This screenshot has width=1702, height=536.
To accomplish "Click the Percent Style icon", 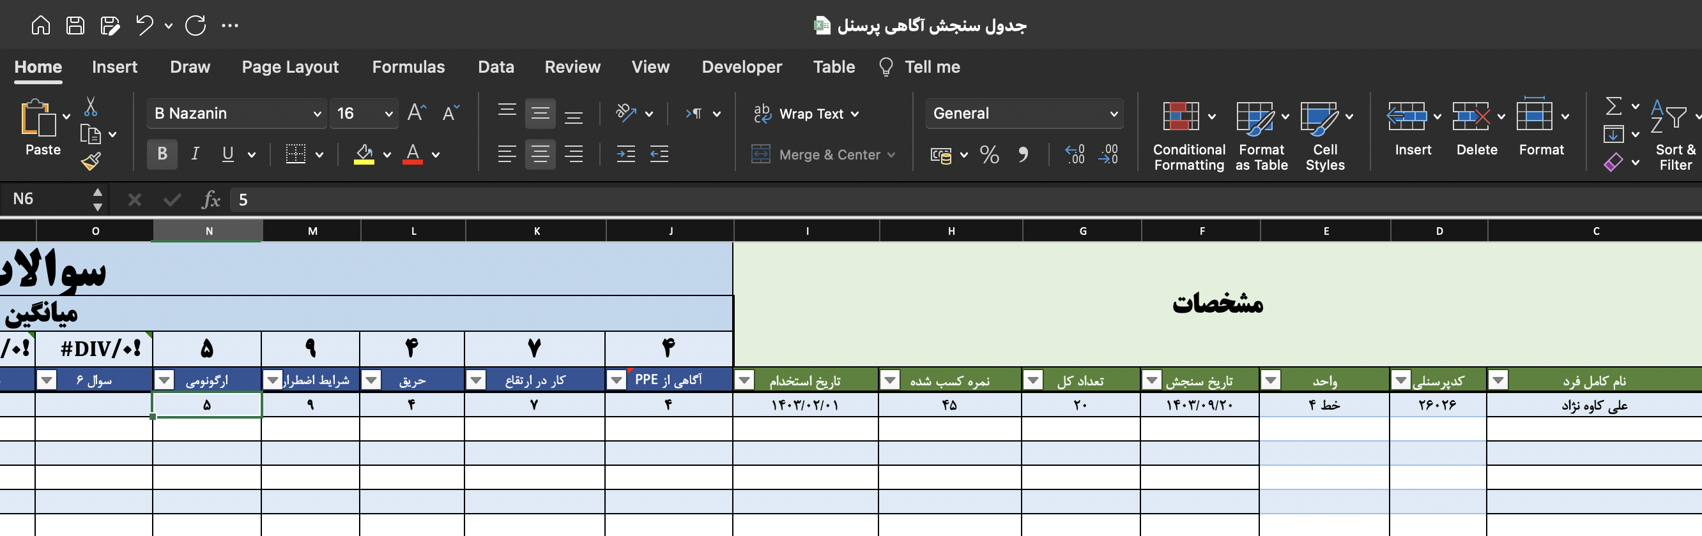I will tap(989, 154).
